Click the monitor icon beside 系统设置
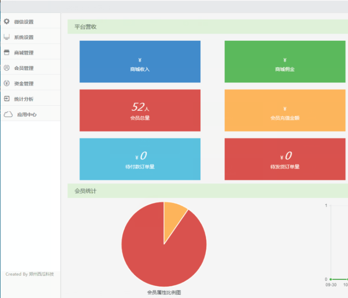 tap(6, 37)
